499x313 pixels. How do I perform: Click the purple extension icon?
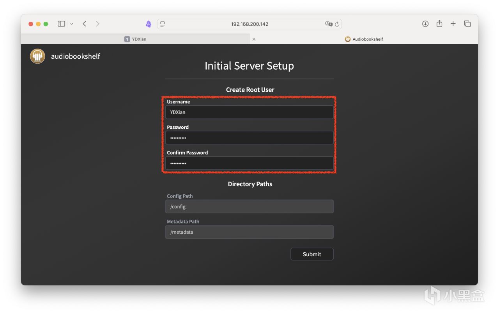pos(149,24)
